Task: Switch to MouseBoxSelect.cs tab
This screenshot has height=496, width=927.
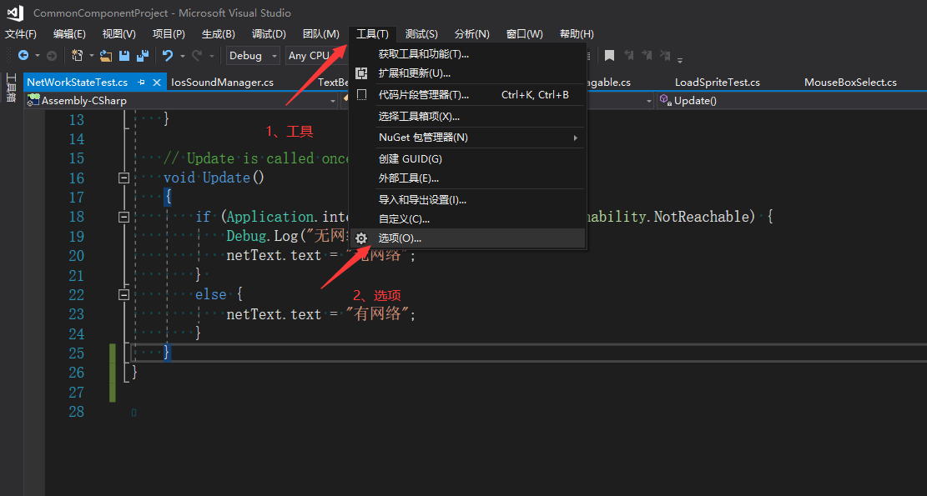Action: tap(850, 82)
